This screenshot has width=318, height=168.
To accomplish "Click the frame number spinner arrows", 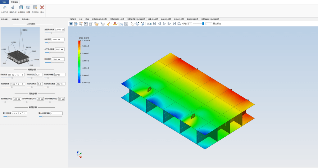I will tap(211, 24).
